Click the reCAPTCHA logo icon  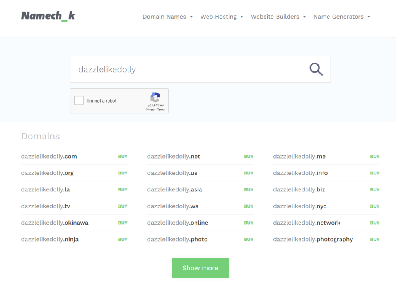[x=155, y=97]
